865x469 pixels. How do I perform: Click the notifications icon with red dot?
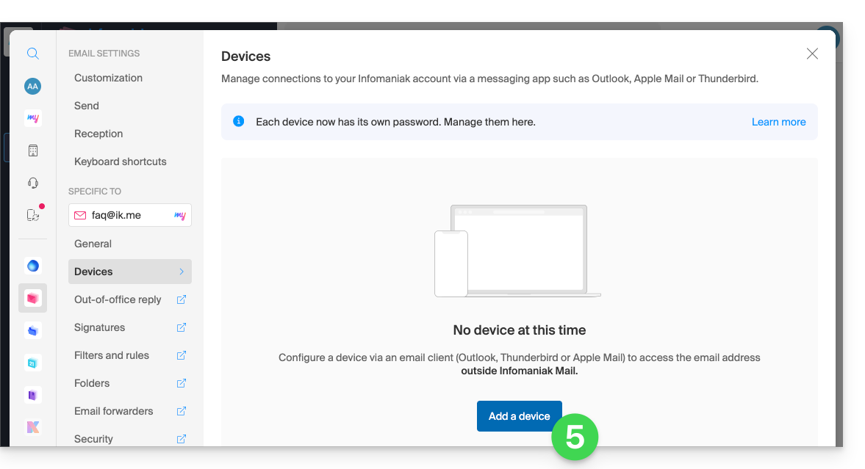[x=34, y=214]
